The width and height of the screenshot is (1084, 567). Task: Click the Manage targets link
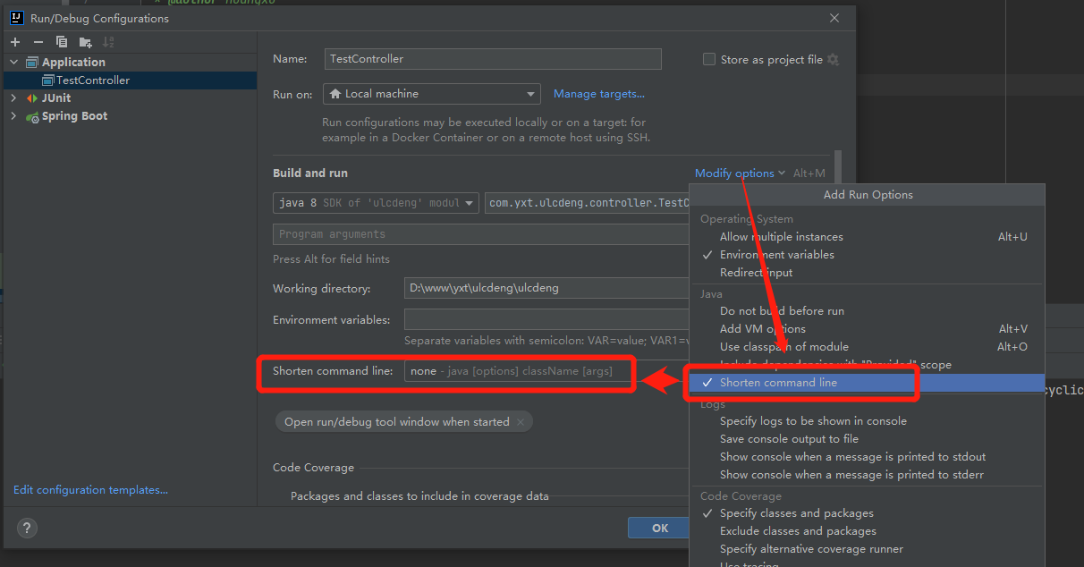coord(598,93)
